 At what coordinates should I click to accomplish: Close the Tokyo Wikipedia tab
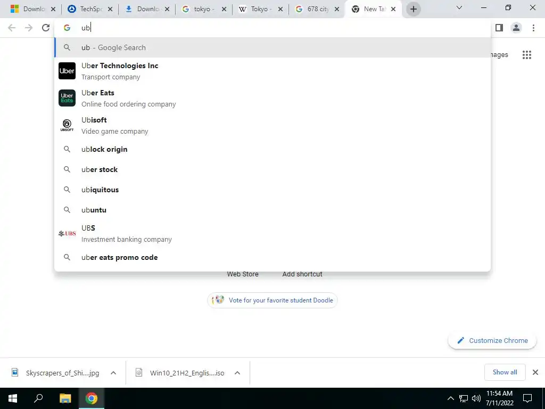280,9
